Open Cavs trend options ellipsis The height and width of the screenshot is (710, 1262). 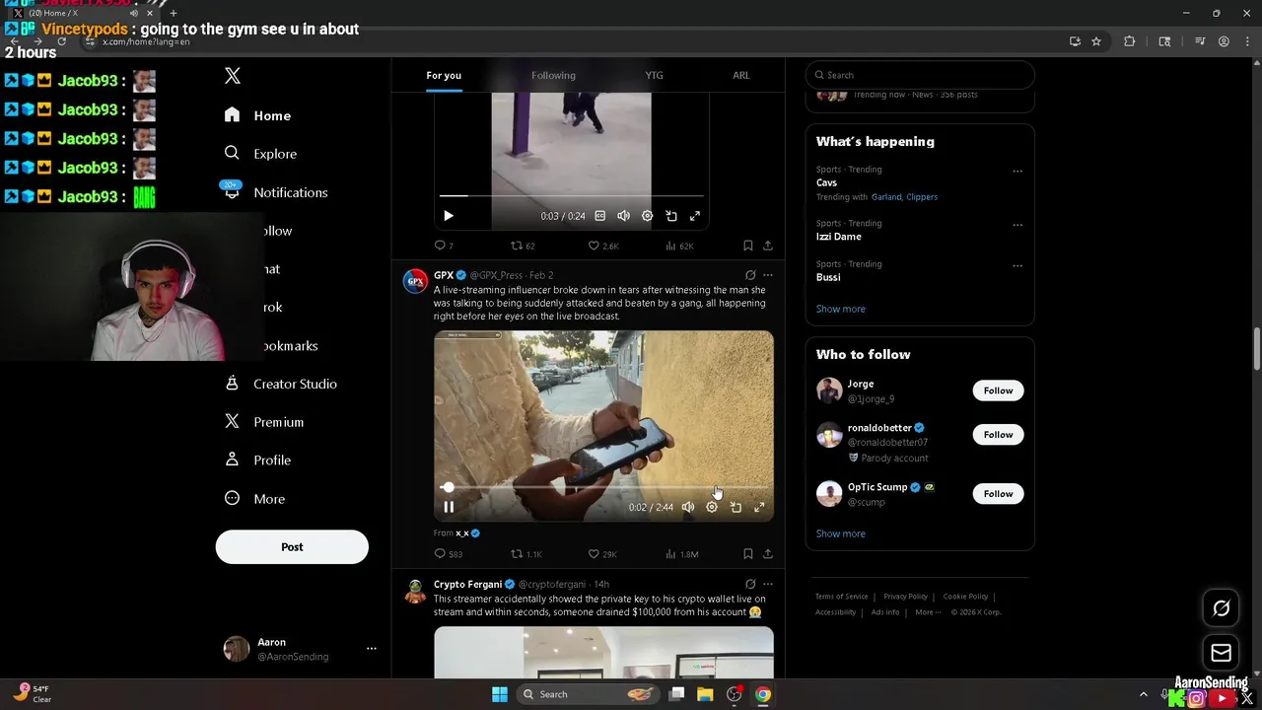1017,171
